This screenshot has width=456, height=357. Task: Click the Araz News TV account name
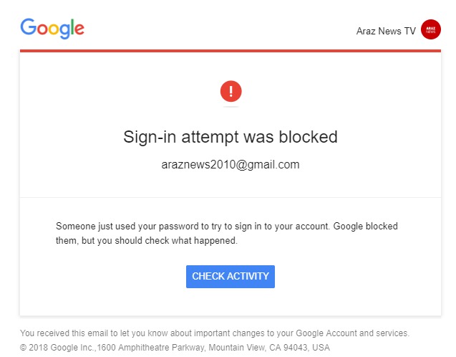(x=385, y=31)
